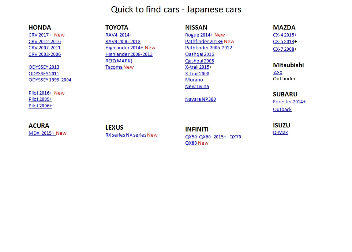Image resolution: width=352 pixels, height=252 pixels.
Task: Open the CRV 2017+ link under Honda
Action: click(40, 35)
